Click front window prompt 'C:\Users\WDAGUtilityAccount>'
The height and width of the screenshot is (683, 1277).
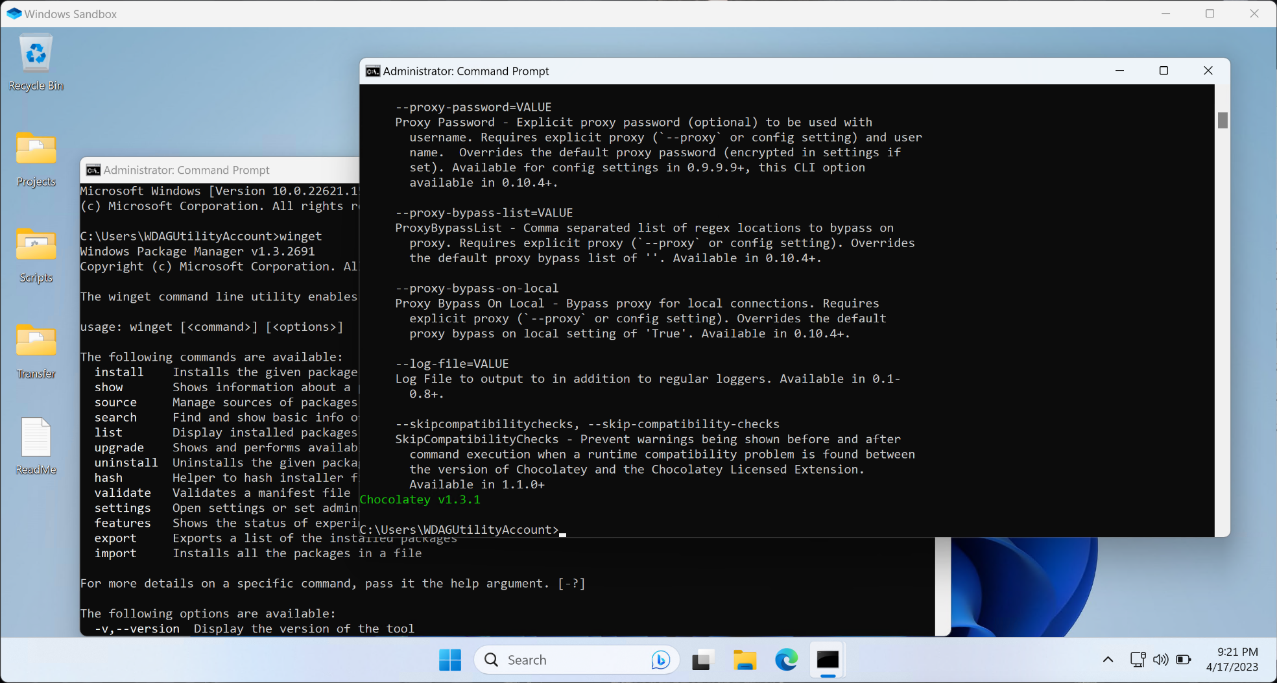click(x=459, y=530)
